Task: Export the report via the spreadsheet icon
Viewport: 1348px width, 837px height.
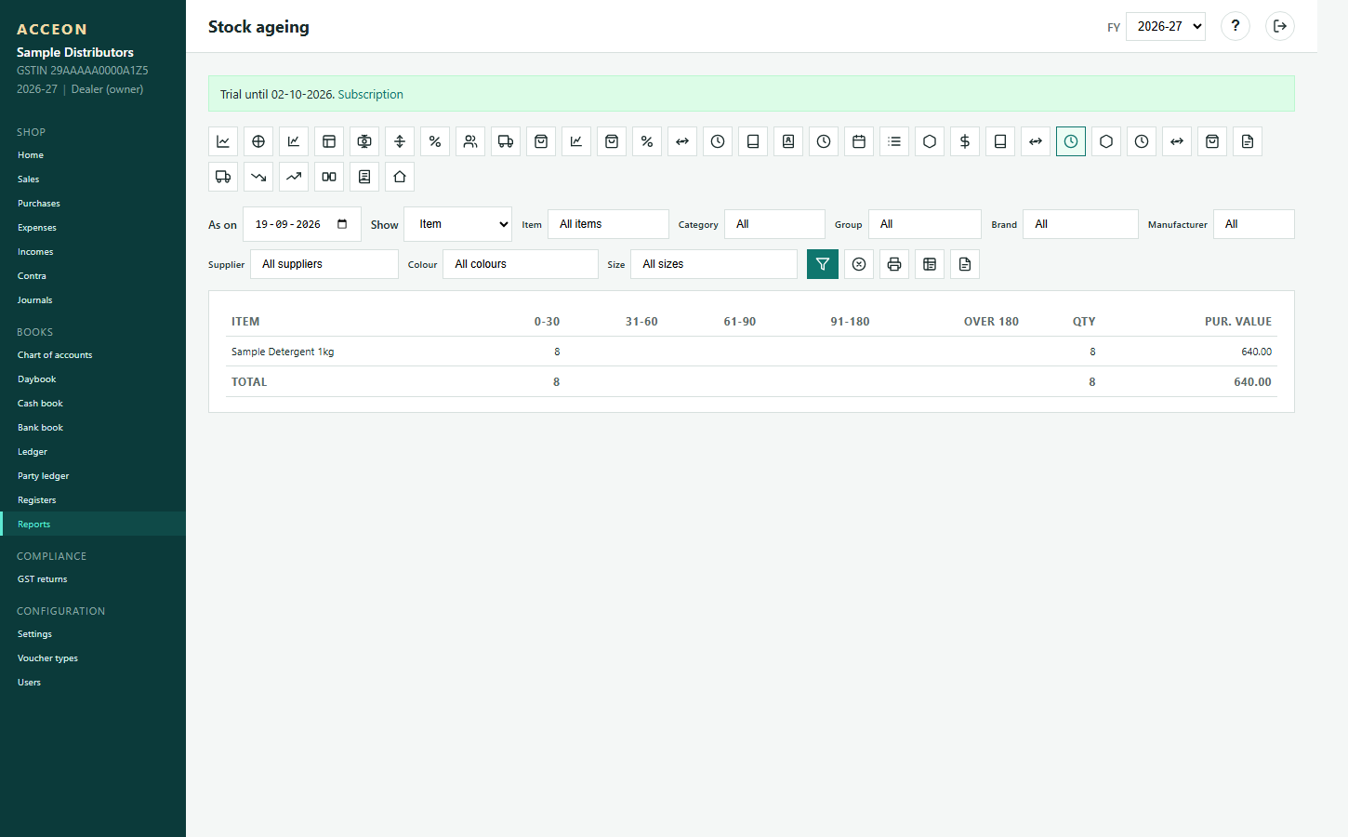Action: pos(930,264)
